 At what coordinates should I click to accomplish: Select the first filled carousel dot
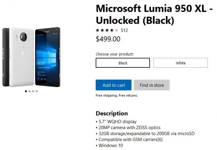tap(26, 91)
